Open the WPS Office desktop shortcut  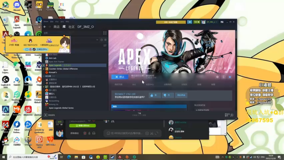click(x=50, y=141)
